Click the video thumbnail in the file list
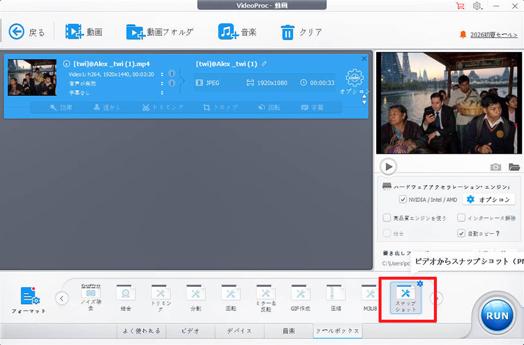 [32, 78]
